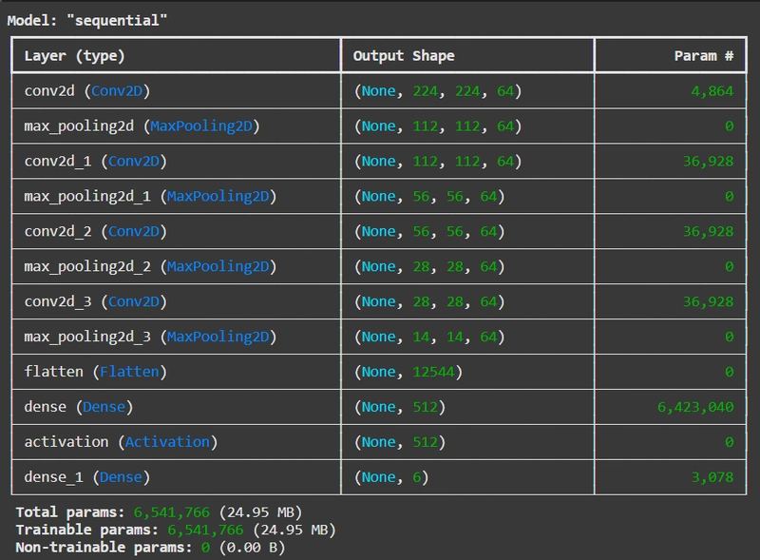Click the Non-trainable params line

pos(150,548)
